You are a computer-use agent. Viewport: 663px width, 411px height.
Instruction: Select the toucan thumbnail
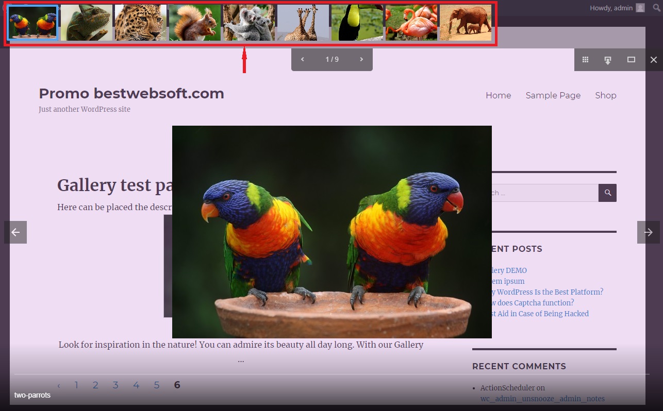(x=357, y=23)
